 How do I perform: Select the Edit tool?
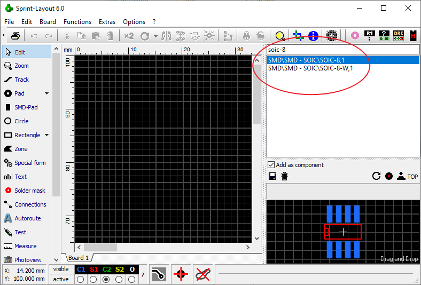click(x=27, y=52)
